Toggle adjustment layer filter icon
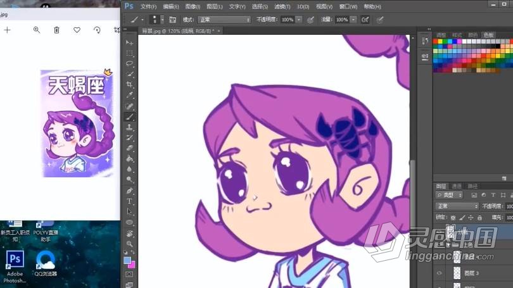Viewport: 513px width, 288px height. coord(484,195)
